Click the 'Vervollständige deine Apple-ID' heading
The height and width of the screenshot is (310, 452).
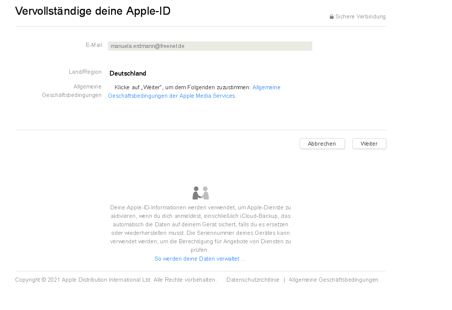coord(93,11)
